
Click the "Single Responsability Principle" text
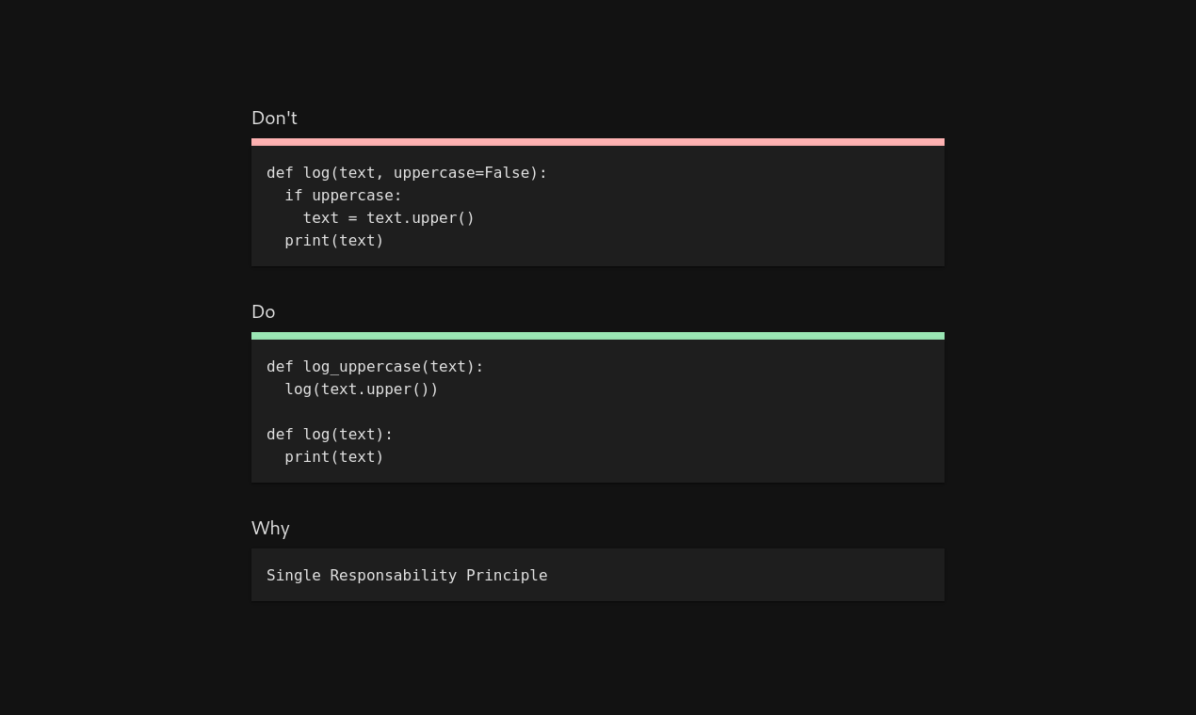pyautogui.click(x=406, y=576)
